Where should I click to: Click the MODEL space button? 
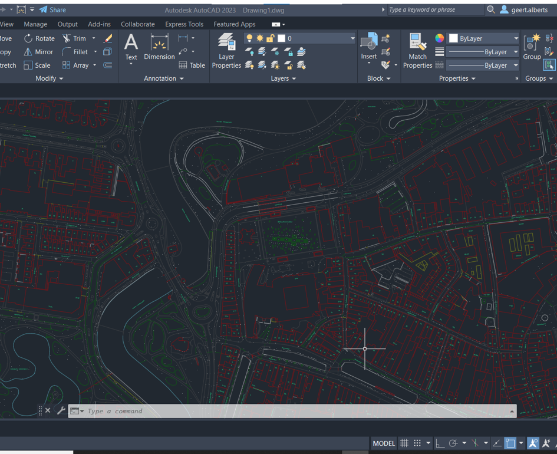pyautogui.click(x=384, y=443)
